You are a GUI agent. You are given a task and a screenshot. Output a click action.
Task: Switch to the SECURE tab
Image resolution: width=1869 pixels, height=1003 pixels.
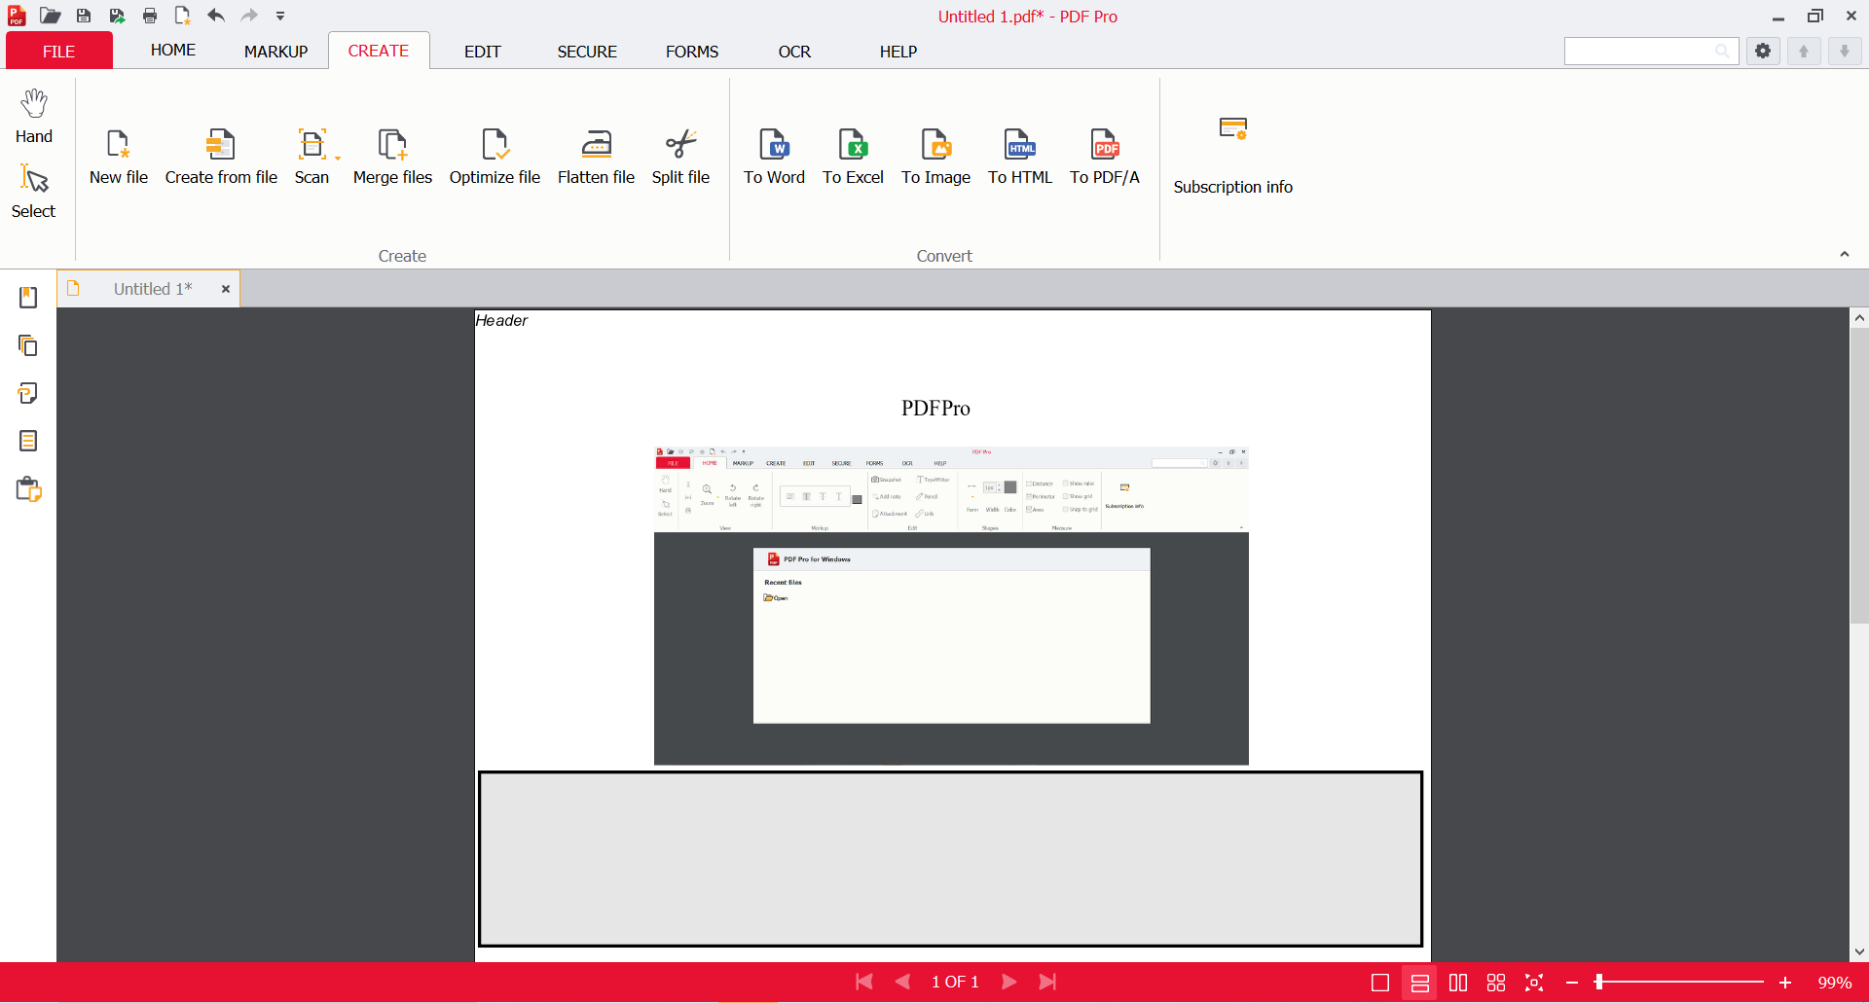click(x=587, y=52)
